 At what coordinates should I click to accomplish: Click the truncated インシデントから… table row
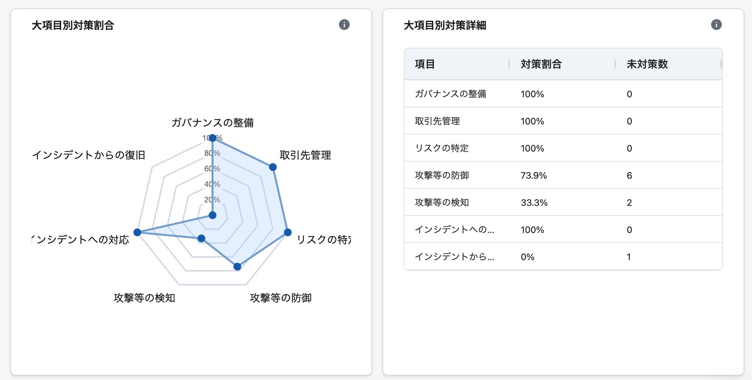pos(563,257)
